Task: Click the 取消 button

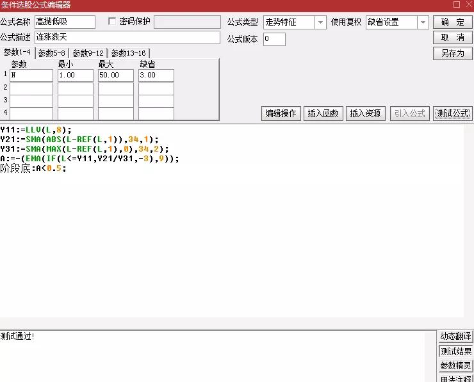Action: coord(452,38)
